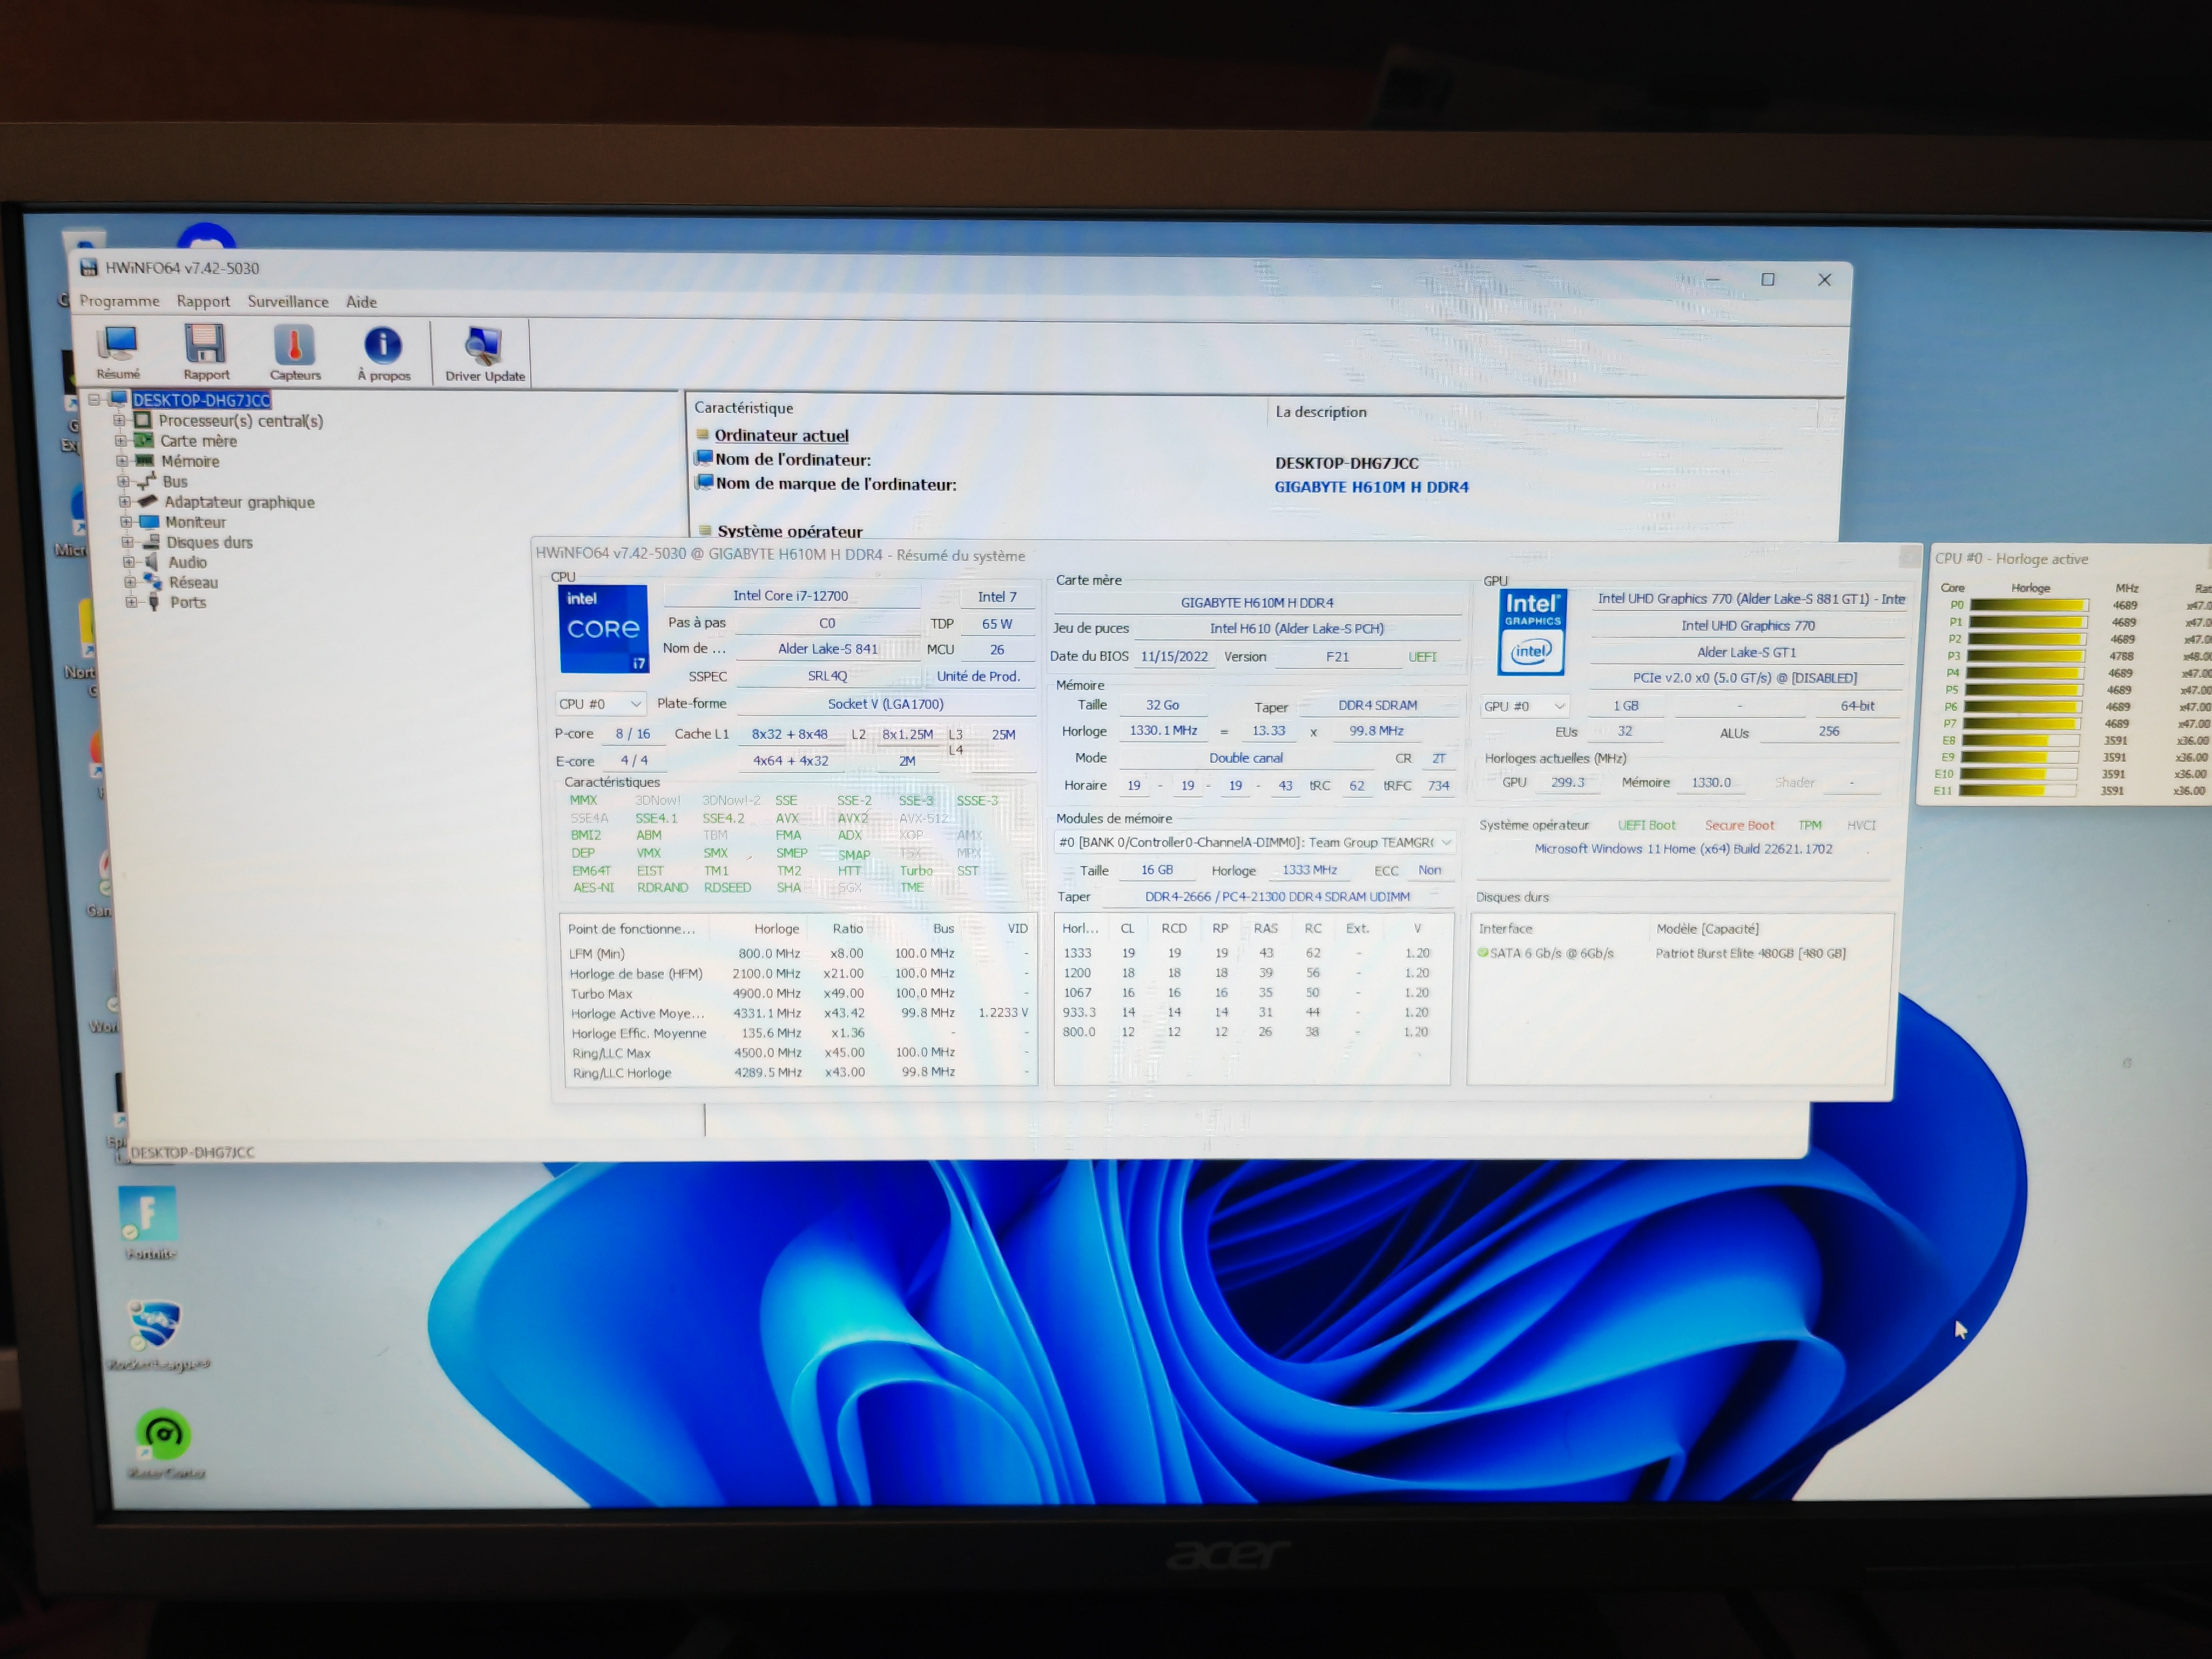The image size is (2212, 1659).
Task: Click Microsoft Windows 11 Home build link
Action: (x=1683, y=849)
